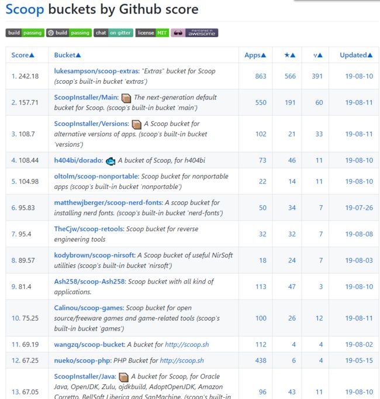This screenshot has height=399, width=380.
Task: Click the fish icon beside h404bi/dorado
Action: (x=110, y=161)
